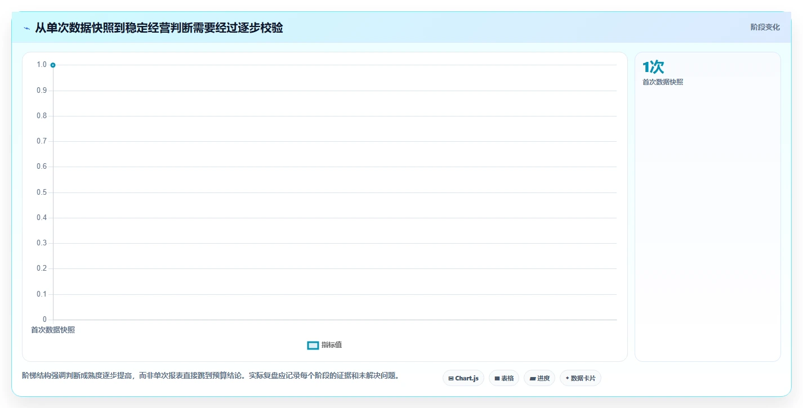Click the 数据卡片 tag button
Screen dimensions: 803x408
(x=581, y=378)
